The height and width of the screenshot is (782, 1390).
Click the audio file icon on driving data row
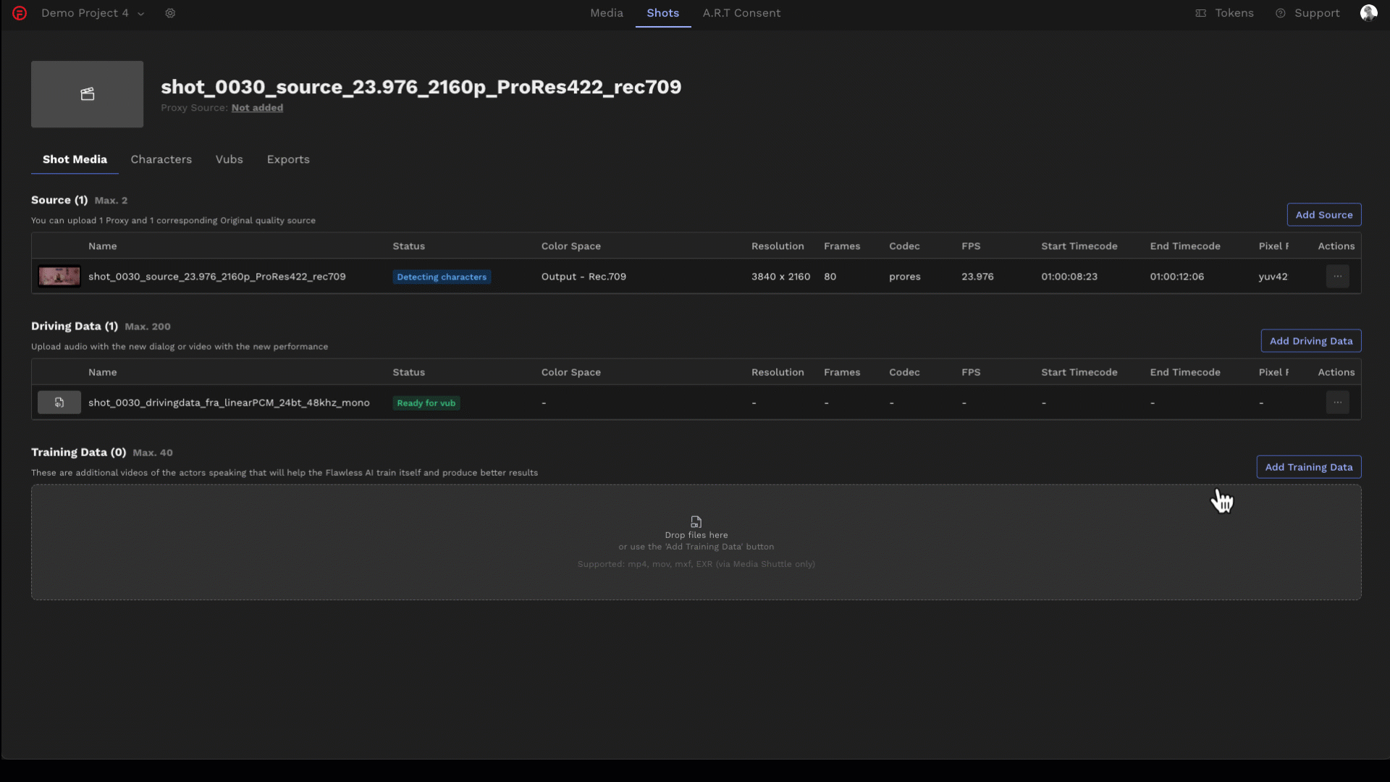point(59,403)
